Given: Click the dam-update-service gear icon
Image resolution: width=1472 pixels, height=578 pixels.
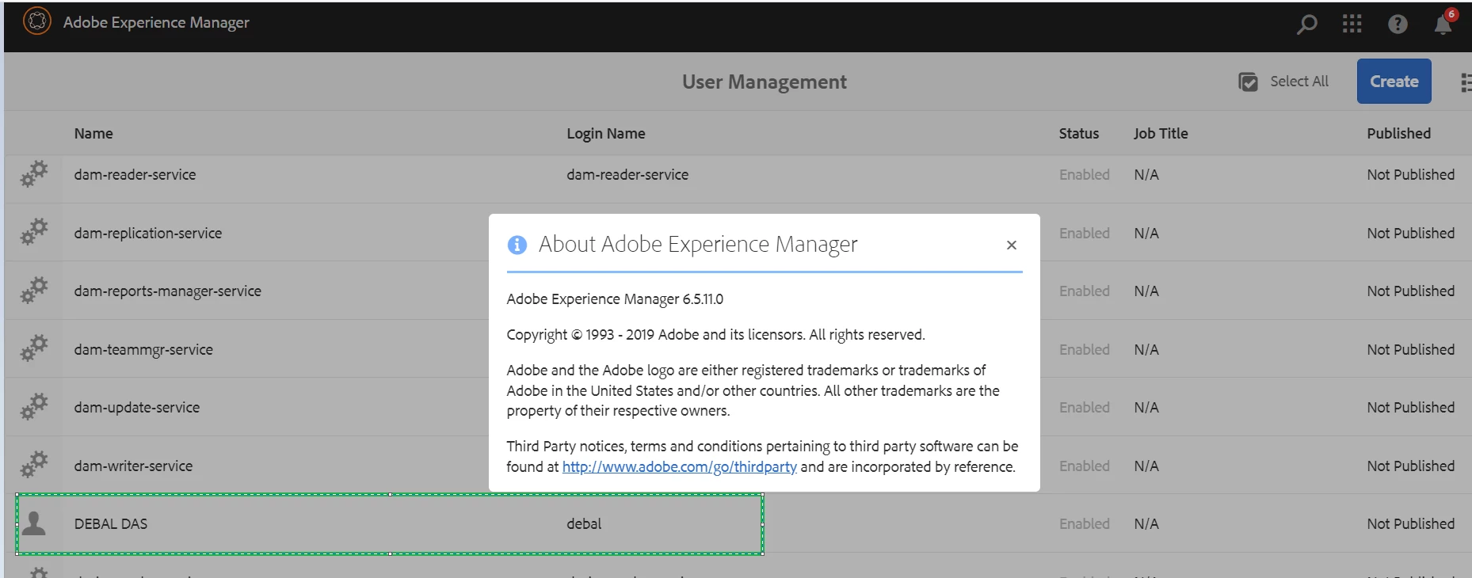Looking at the screenshot, I should tap(34, 407).
